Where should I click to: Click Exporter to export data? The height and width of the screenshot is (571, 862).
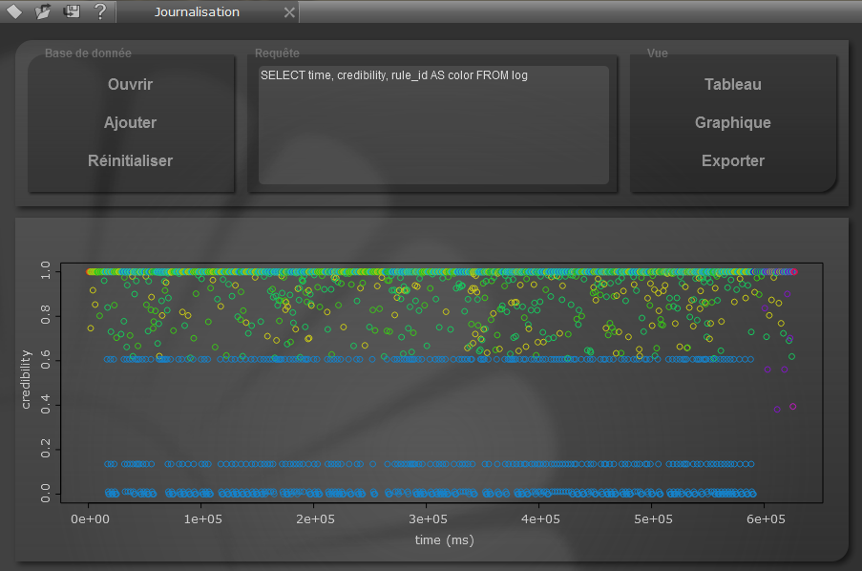click(733, 160)
